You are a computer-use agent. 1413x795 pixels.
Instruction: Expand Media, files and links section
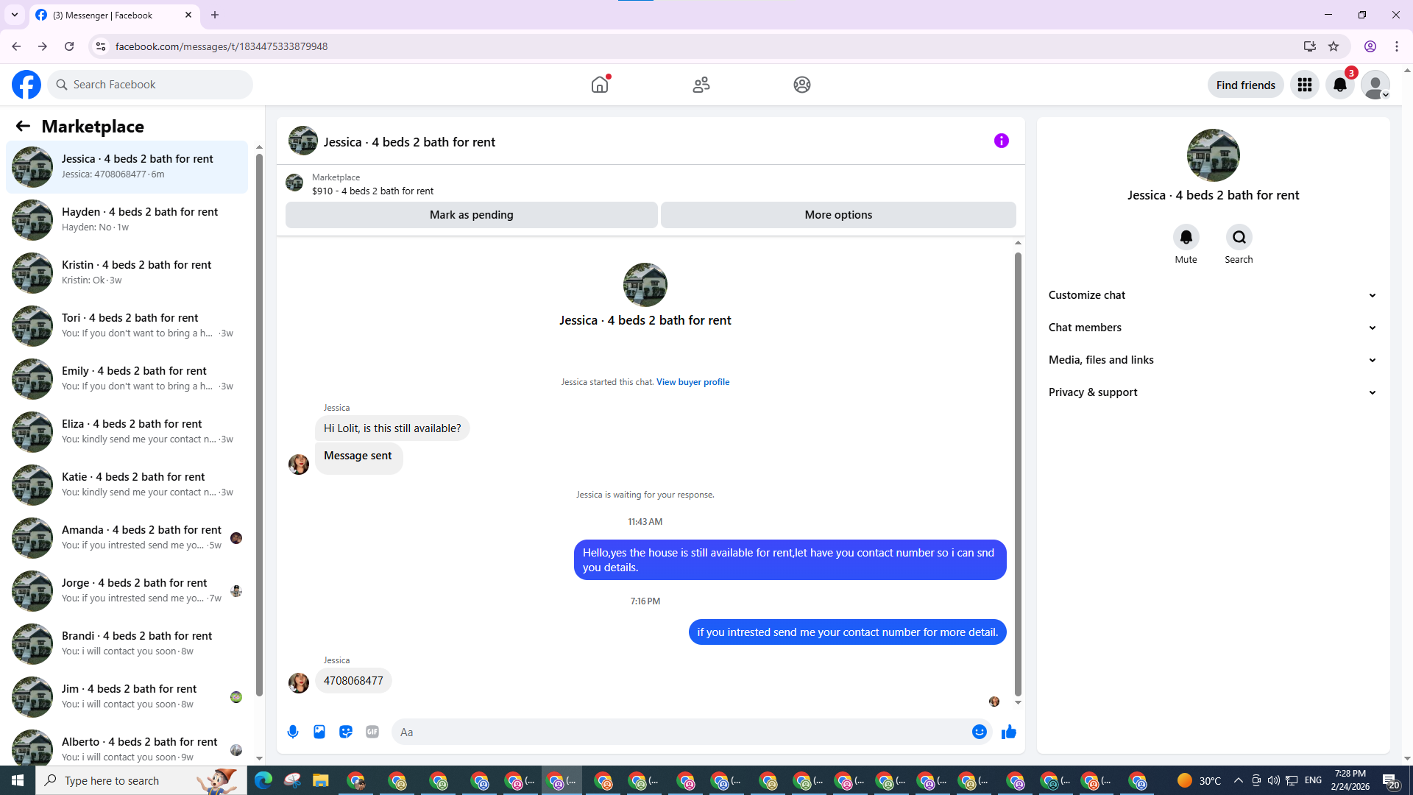1212,360
